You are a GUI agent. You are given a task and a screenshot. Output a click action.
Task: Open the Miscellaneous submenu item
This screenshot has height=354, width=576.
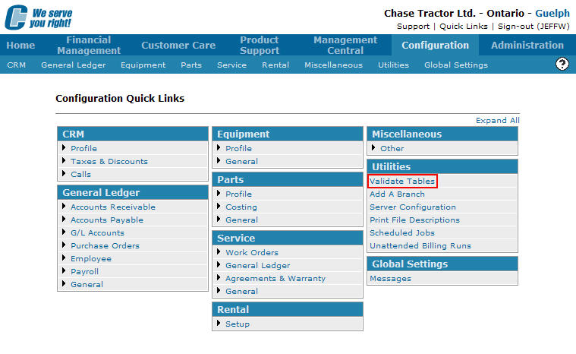pyautogui.click(x=334, y=65)
